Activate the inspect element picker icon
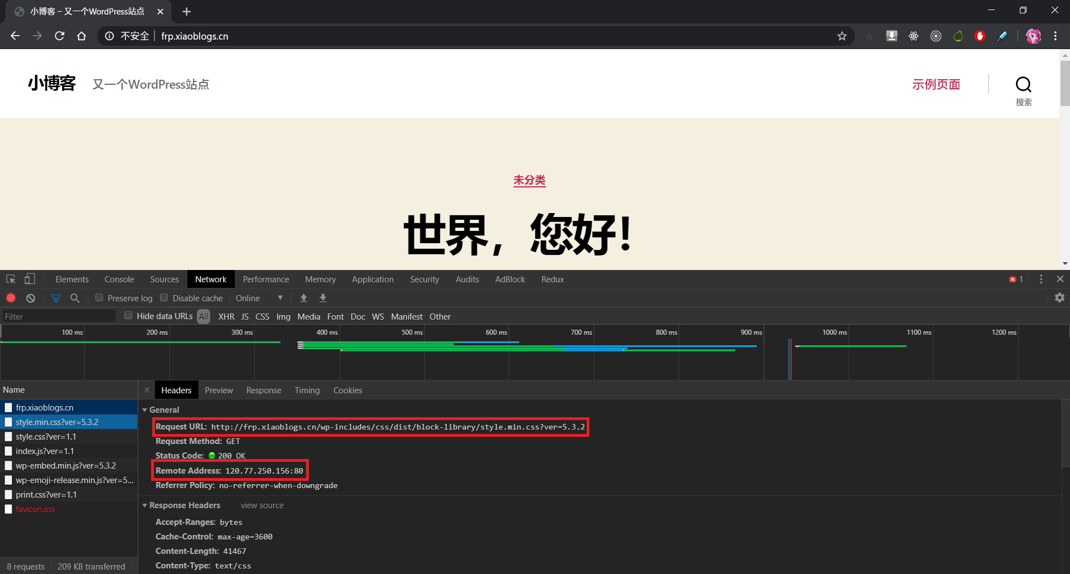Screen dimensions: 1070x574 (x=11, y=279)
